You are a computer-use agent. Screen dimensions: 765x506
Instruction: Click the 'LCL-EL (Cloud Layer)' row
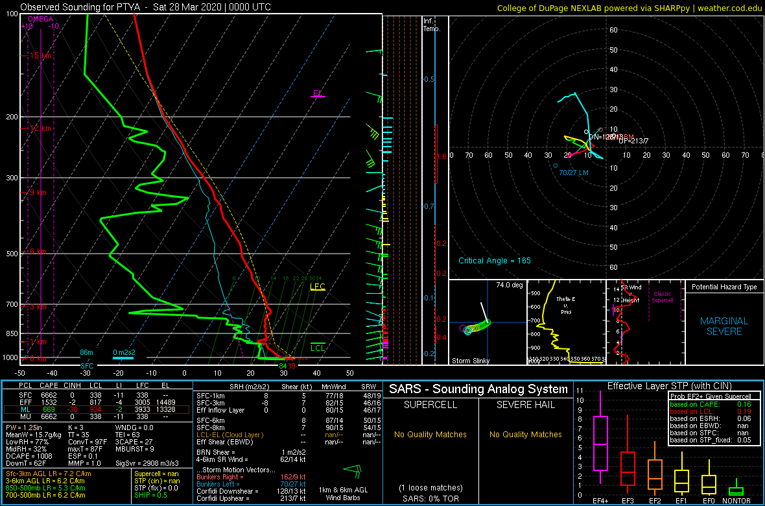pyautogui.click(x=288, y=435)
